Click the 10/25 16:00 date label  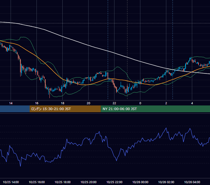pyautogui.click(x=37, y=182)
